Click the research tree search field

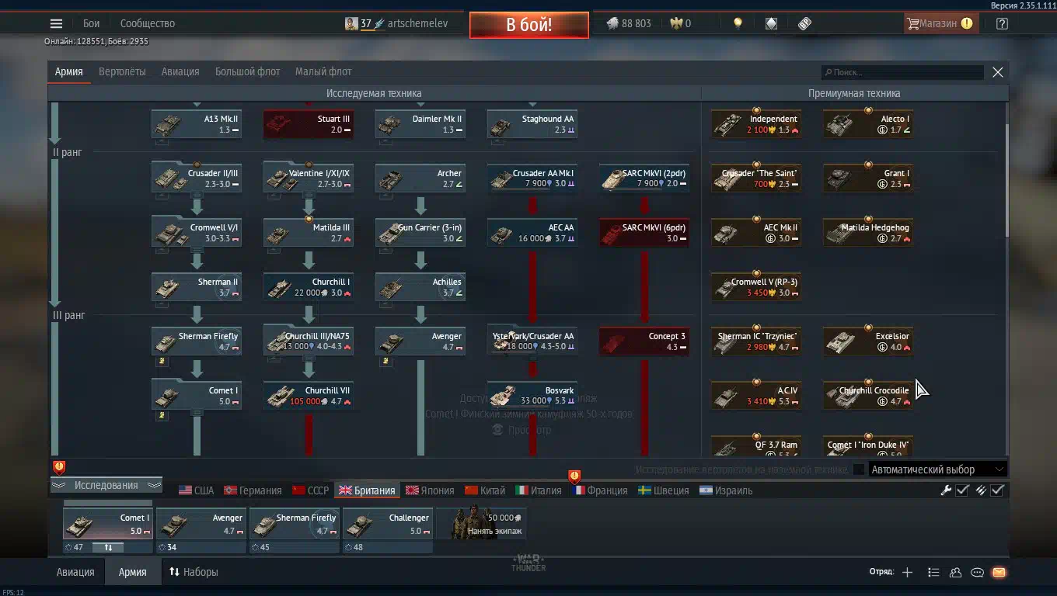[x=902, y=72]
